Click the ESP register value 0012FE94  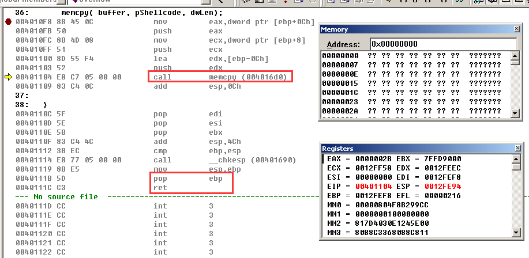tap(442, 186)
